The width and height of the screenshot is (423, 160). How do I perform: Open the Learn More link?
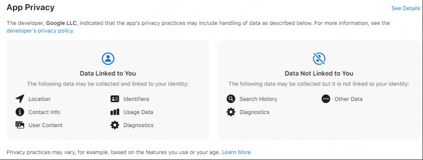coord(236,152)
